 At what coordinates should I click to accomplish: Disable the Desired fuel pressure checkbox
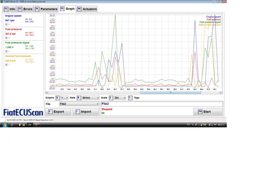6,65
